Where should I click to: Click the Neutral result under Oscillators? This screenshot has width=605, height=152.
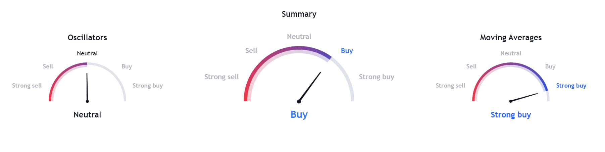(x=87, y=115)
